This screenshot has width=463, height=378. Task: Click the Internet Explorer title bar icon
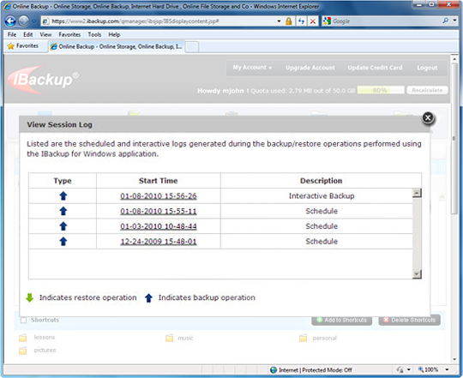click(x=7, y=6)
